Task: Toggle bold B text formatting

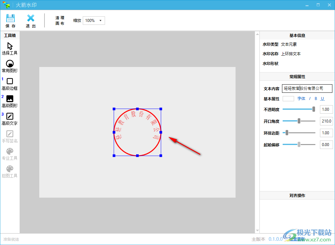Action: 316,99
